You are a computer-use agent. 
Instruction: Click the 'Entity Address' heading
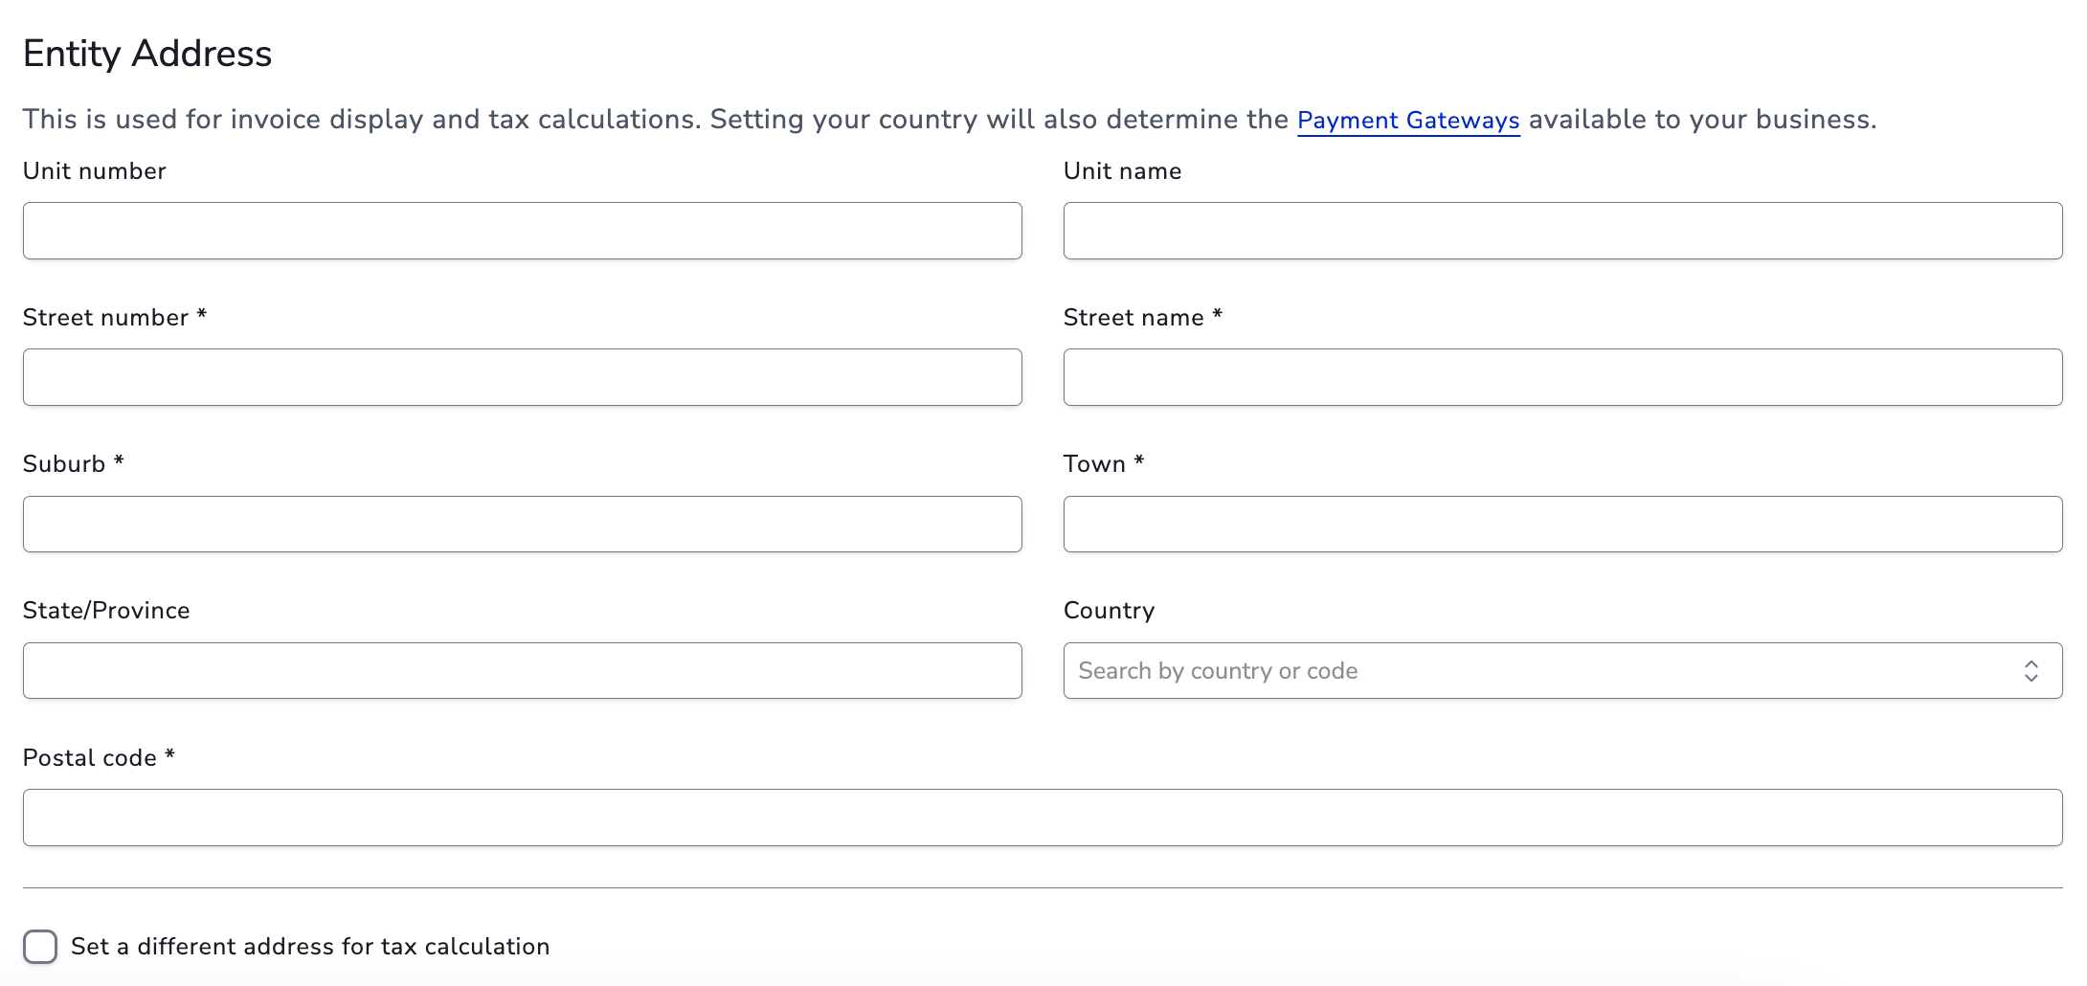click(147, 54)
